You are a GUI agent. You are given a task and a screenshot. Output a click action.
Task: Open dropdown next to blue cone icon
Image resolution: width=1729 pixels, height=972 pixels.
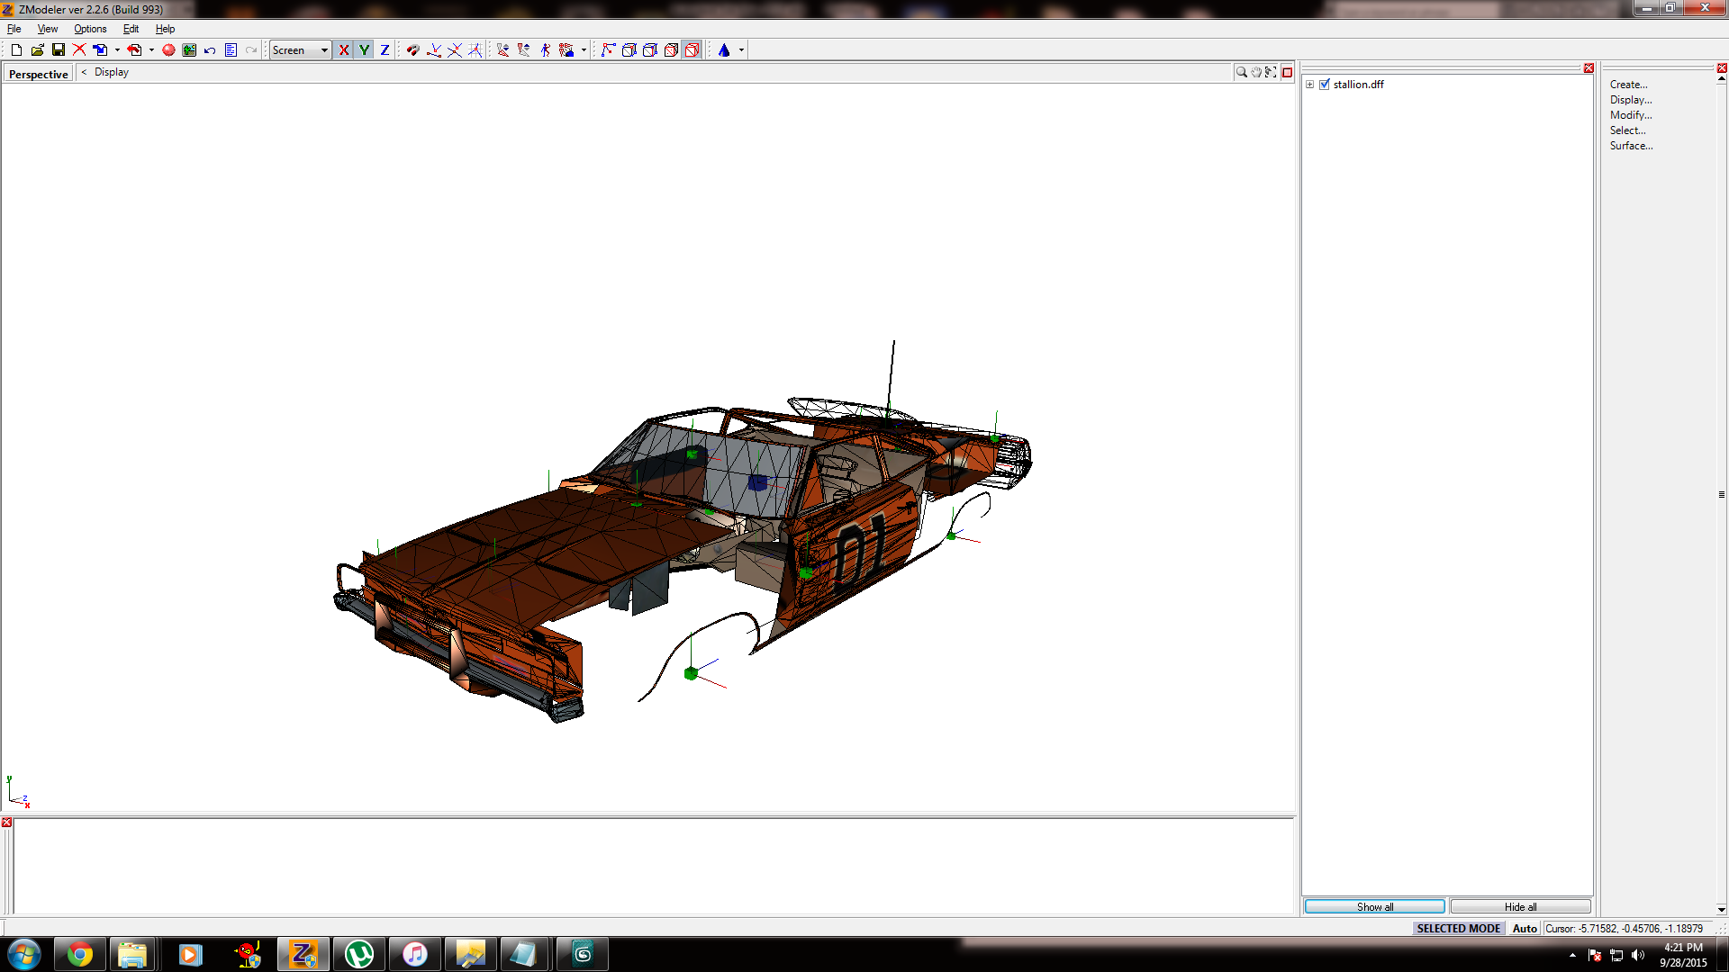pos(741,50)
